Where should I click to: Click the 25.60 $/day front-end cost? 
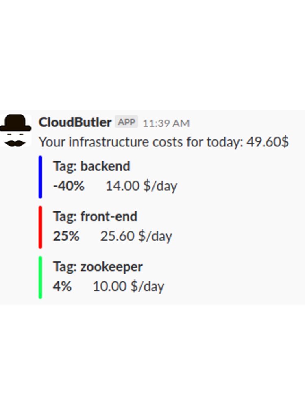136,237
